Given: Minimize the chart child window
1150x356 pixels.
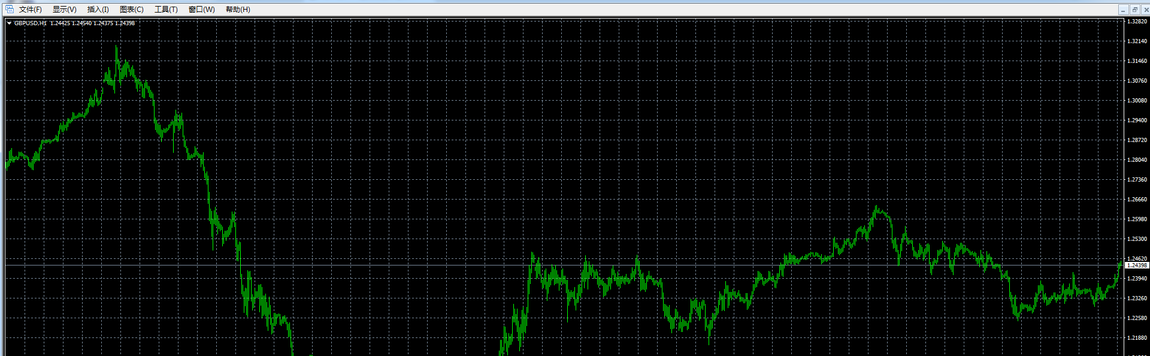Looking at the screenshot, I should [1123, 10].
